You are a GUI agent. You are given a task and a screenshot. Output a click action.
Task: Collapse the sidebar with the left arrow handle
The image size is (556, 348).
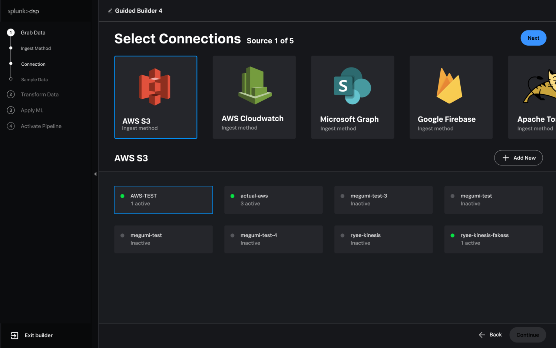[95, 174]
